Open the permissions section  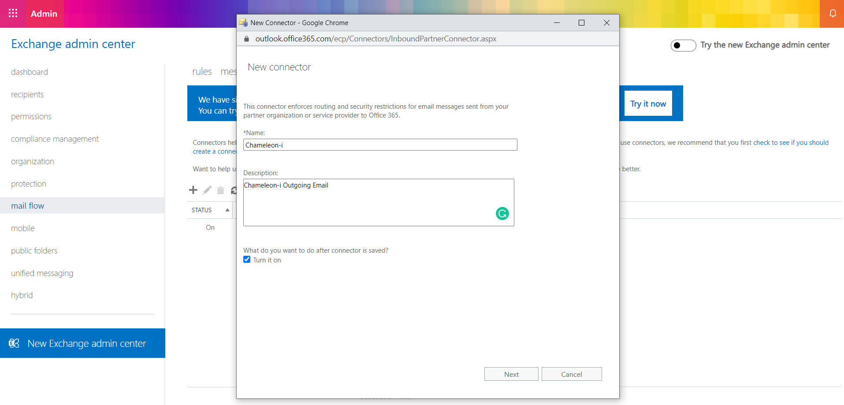tap(31, 116)
